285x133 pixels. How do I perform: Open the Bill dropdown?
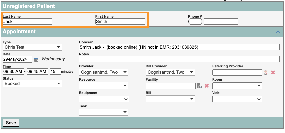pos(170,99)
